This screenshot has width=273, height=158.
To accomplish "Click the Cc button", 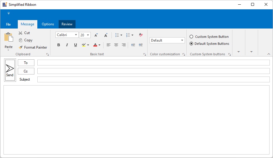I will tap(26, 71).
